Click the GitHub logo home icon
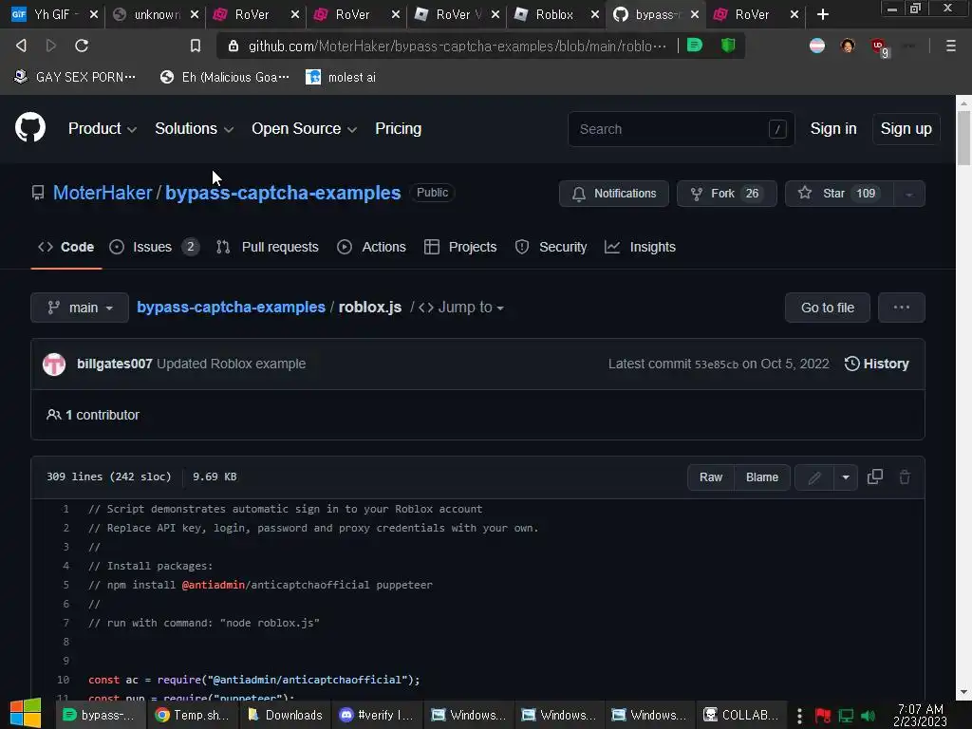 point(29,128)
